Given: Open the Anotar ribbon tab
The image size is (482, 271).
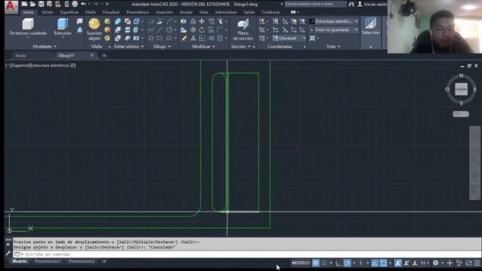Looking at the screenshot, I should coord(186,12).
